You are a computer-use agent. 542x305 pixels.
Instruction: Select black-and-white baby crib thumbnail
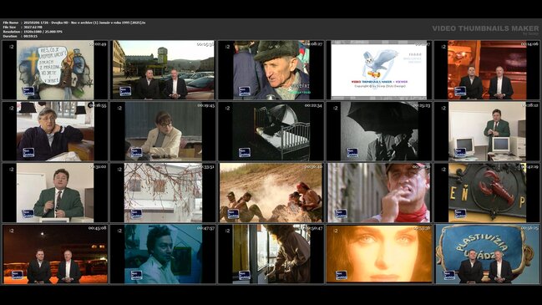coord(271,131)
